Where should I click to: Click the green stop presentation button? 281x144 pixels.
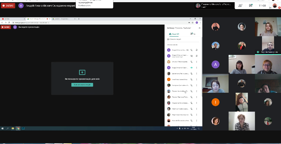(x=82, y=85)
